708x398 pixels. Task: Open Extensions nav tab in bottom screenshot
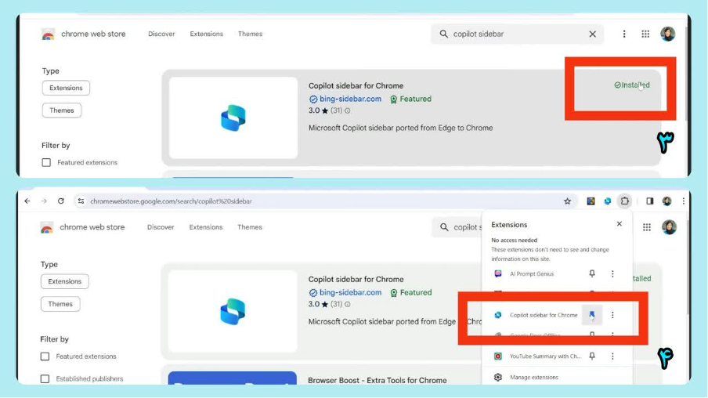(206, 227)
